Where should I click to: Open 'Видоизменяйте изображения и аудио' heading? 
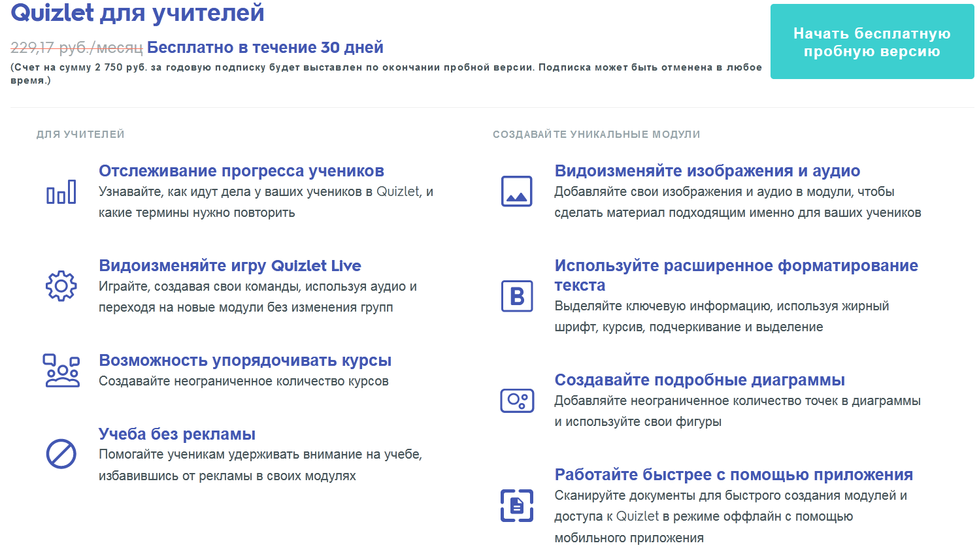(707, 171)
